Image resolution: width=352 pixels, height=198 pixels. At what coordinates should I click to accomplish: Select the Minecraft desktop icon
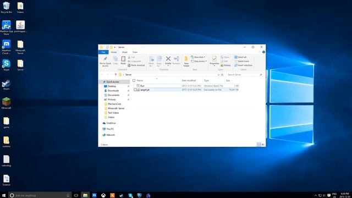6,103
